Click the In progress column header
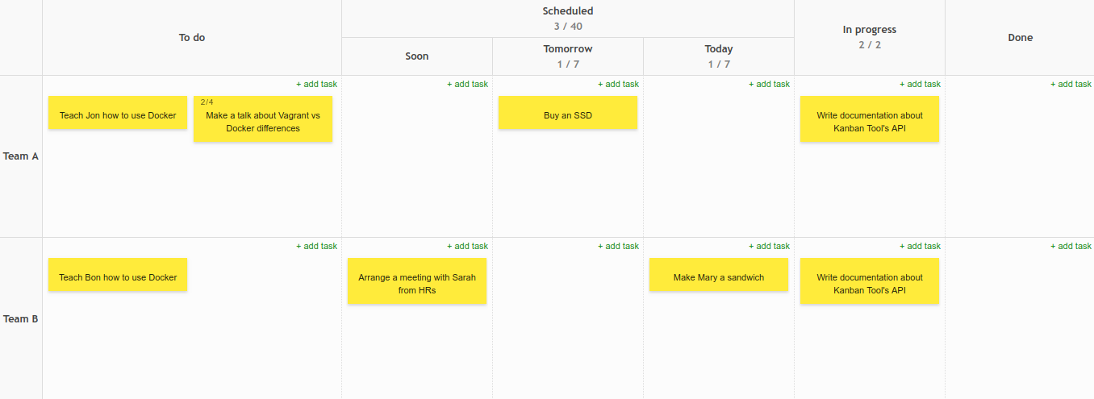Viewport: 1094px width, 399px height. pos(870,30)
